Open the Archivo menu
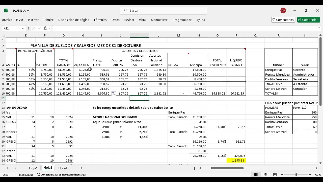Image resolution: width=323 pixels, height=182 pixels. click(x=7, y=20)
